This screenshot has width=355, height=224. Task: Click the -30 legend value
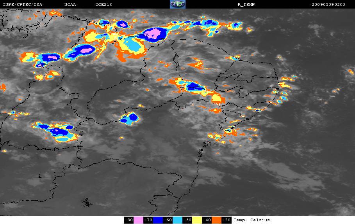coord(226,220)
